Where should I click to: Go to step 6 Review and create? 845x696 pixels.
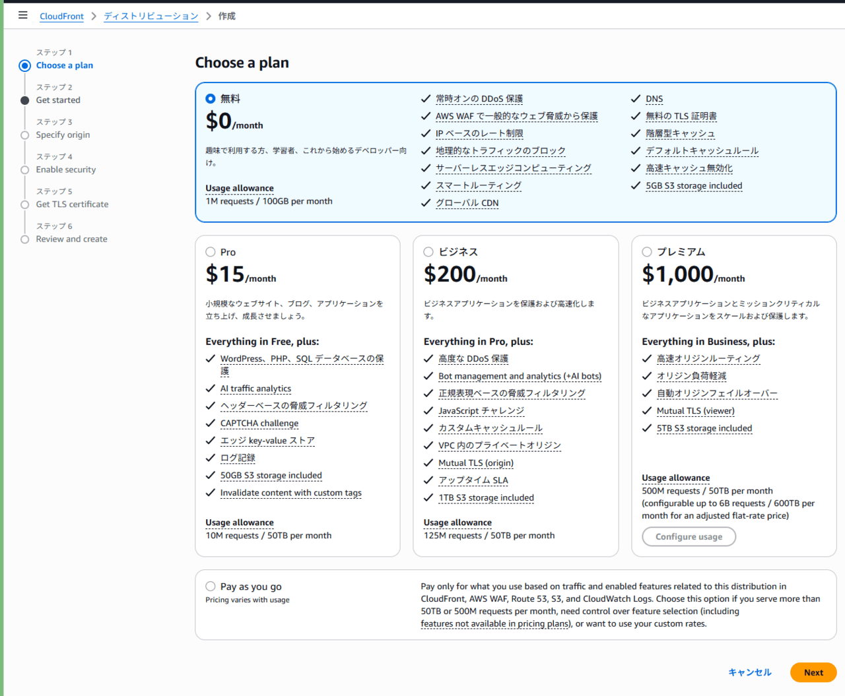pos(71,239)
